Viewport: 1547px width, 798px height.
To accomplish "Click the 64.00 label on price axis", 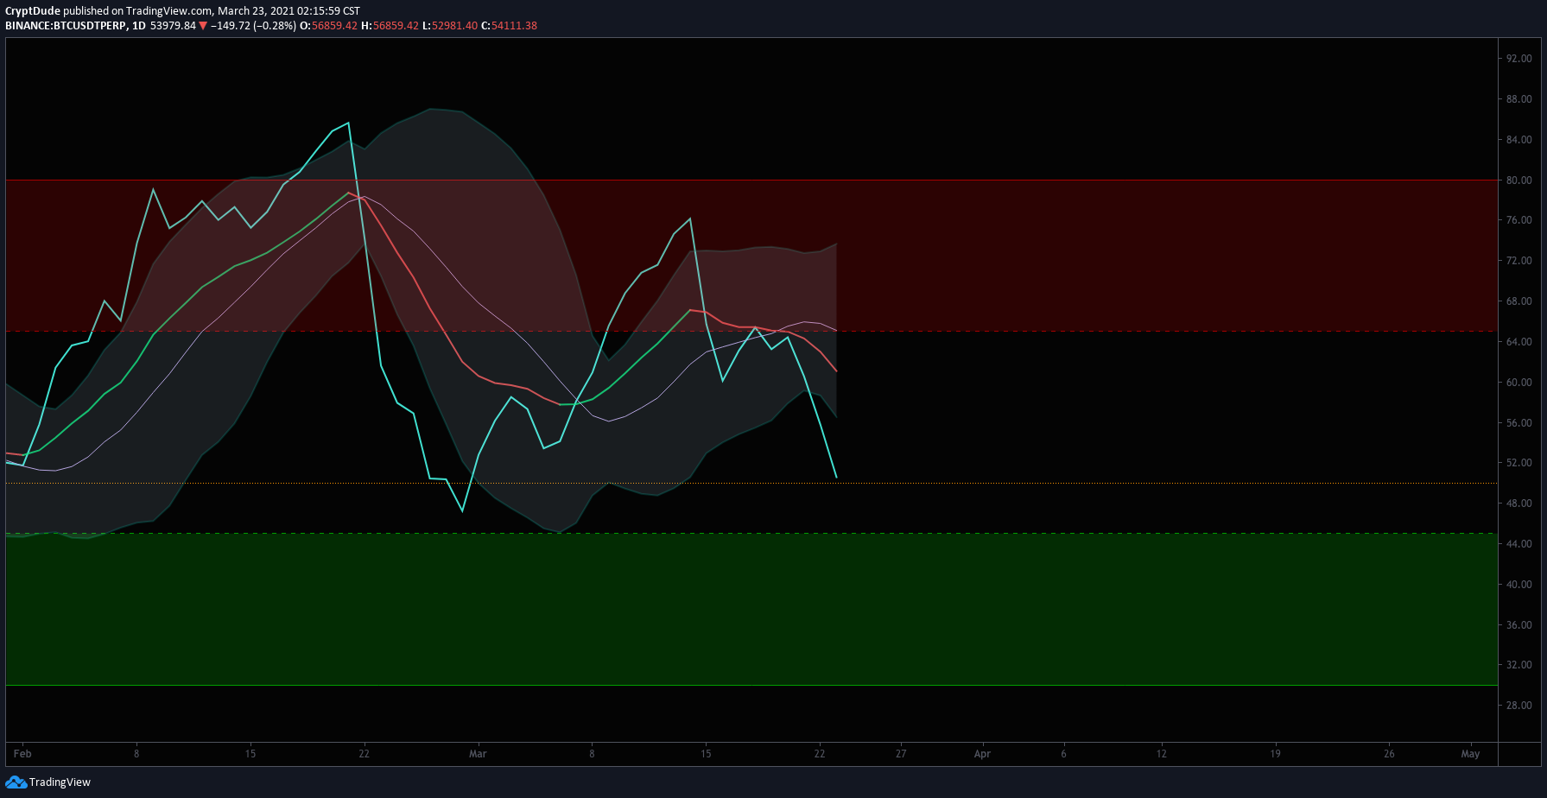I will [x=1519, y=342].
